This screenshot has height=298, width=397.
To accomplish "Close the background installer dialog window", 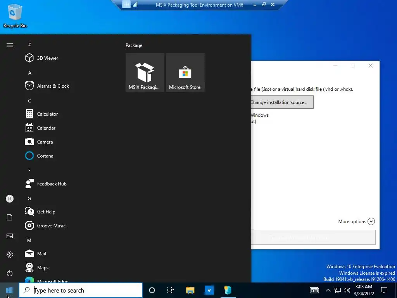I will (371, 66).
